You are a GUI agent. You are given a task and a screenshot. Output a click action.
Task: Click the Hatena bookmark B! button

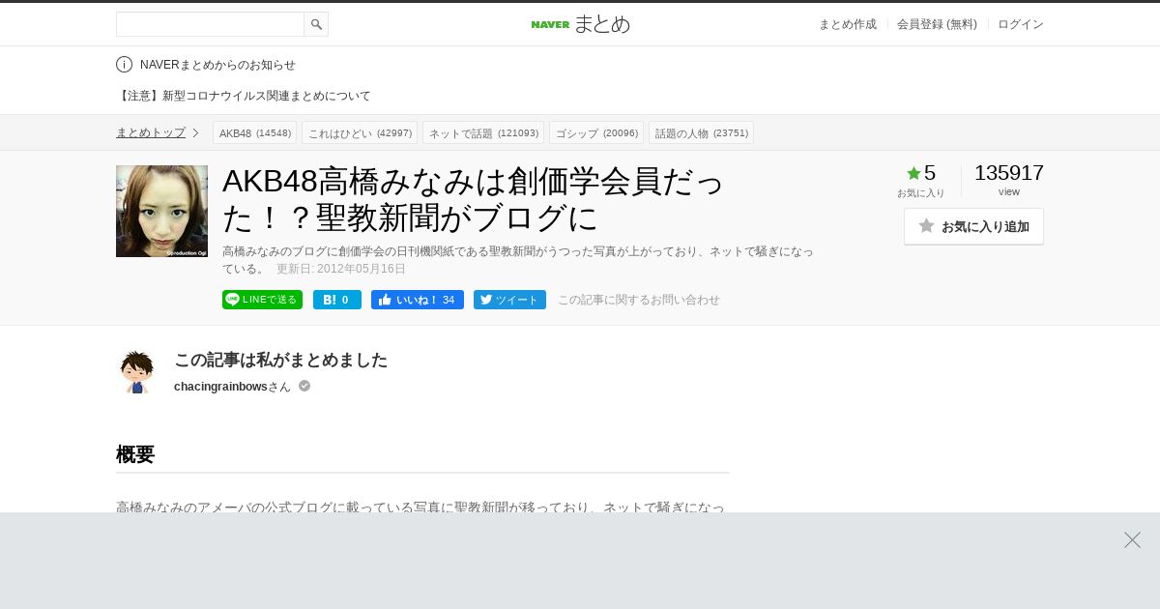337,300
